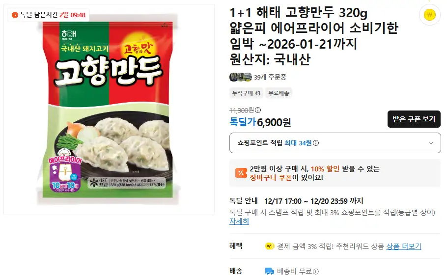Image resolution: width=447 pixels, height=277 pixels.
Task: Click the info icon beside 배송비 무료
Action: (x=316, y=271)
